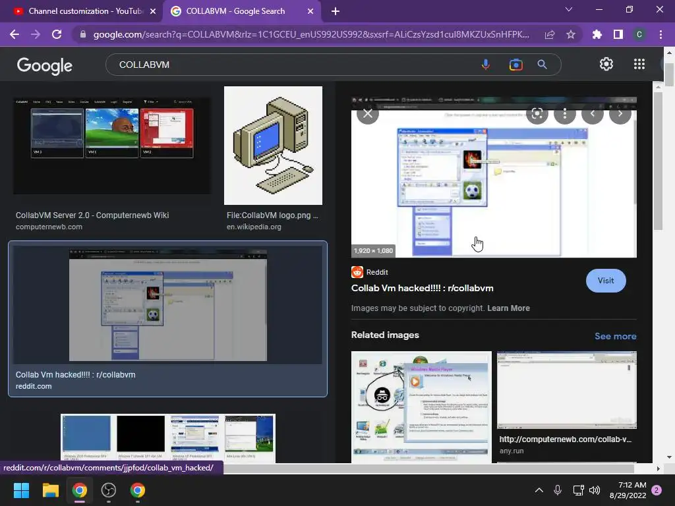The height and width of the screenshot is (506, 675).
Task: Click the page vertical scrollbar thumb
Action: (x=669, y=75)
